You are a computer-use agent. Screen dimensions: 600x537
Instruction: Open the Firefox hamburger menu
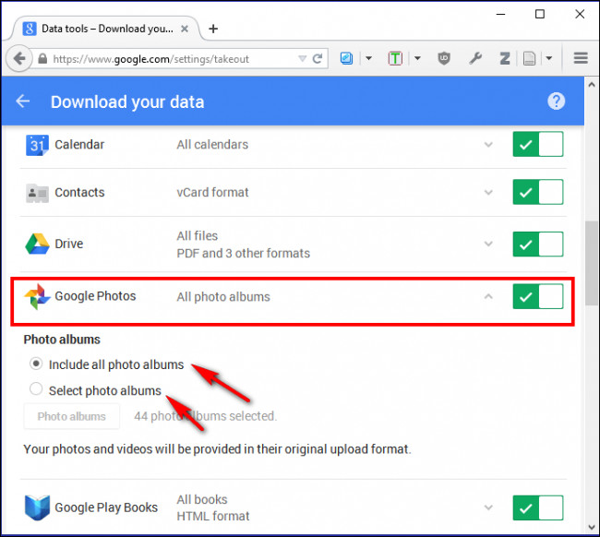pos(581,58)
